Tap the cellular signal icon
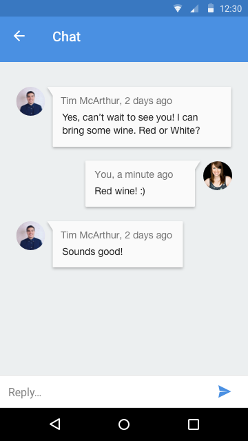This screenshot has width=248, height=441. click(194, 9)
